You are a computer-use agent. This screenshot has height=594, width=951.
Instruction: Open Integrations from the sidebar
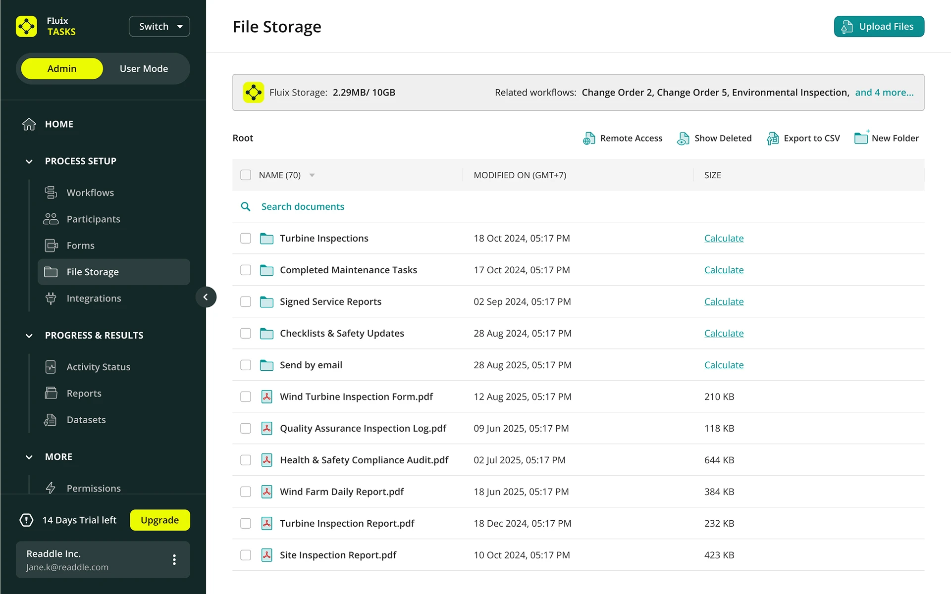[94, 298]
